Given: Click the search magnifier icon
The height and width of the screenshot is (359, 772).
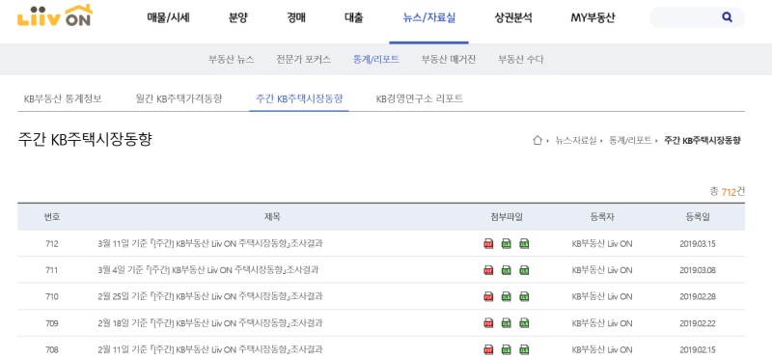Looking at the screenshot, I should 728,17.
